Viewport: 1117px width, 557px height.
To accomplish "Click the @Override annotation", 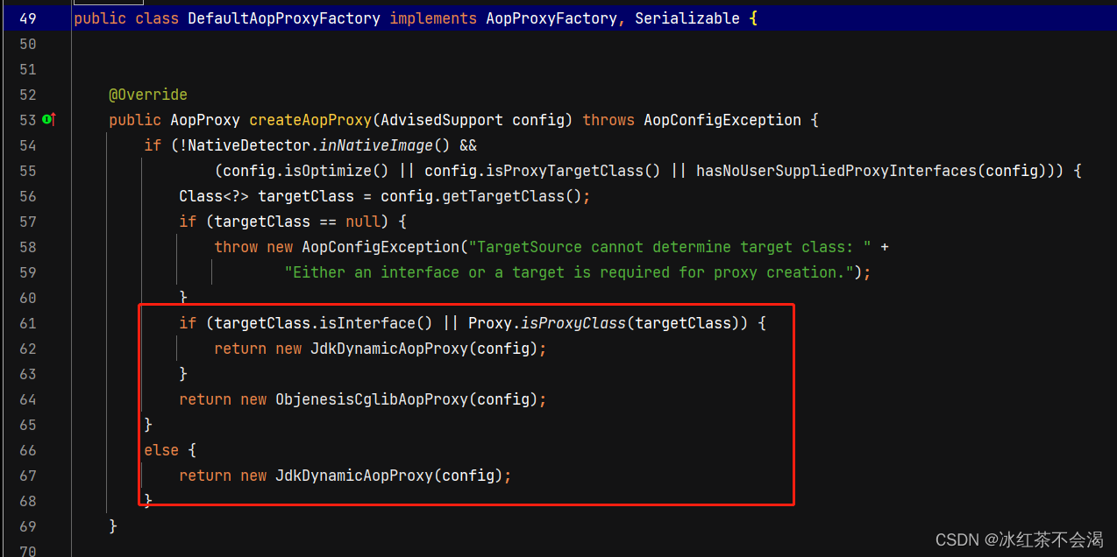I will coord(148,95).
